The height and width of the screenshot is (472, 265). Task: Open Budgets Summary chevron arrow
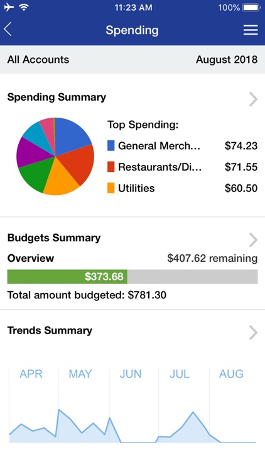click(253, 240)
